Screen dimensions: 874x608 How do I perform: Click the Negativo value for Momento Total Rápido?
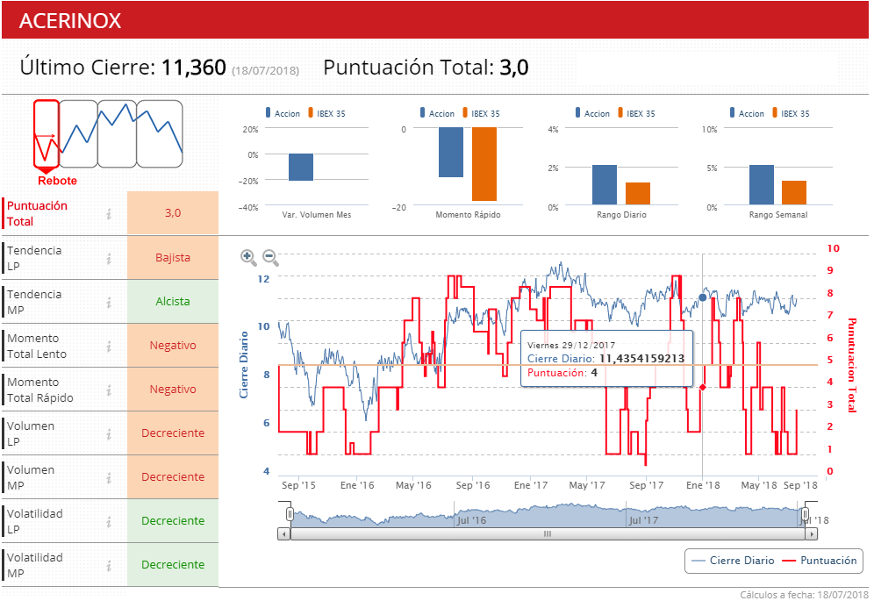pos(173,390)
